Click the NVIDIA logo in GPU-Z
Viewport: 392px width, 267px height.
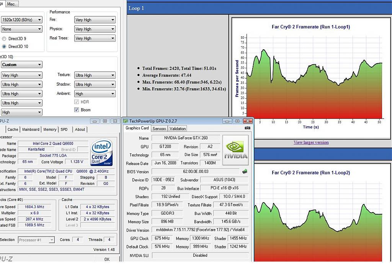[235, 150]
